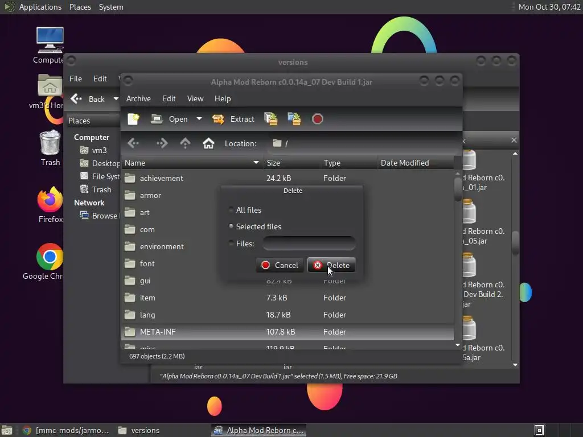
Task: Select the item folder
Action: (147, 298)
